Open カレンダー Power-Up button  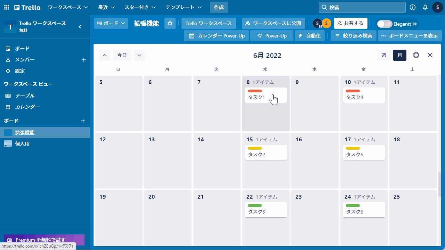click(x=217, y=36)
